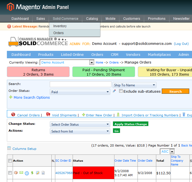Toggle the select-all checkbox in table header
The height and width of the screenshot is (182, 192).
[10, 161]
